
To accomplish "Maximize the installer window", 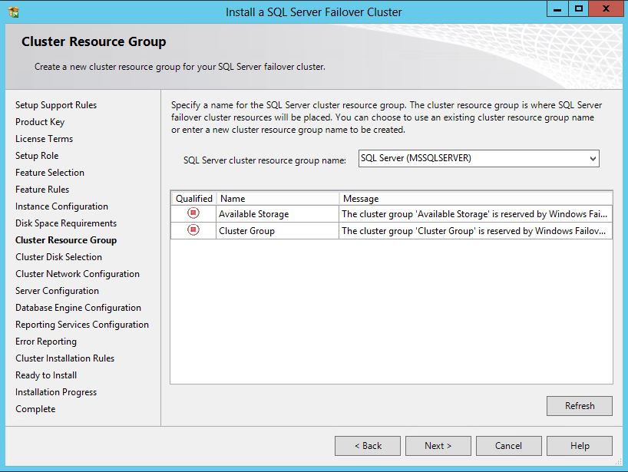I will [578, 9].
